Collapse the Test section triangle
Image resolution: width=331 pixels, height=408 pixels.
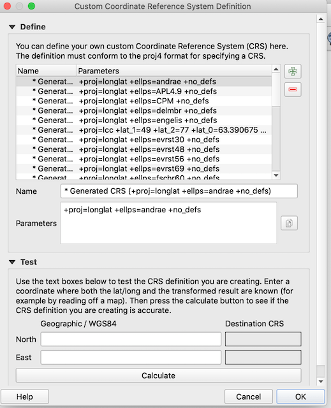[x=12, y=262]
